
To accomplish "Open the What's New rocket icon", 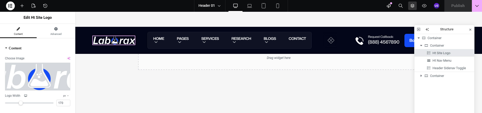I will pyautogui.click(x=389, y=6).
